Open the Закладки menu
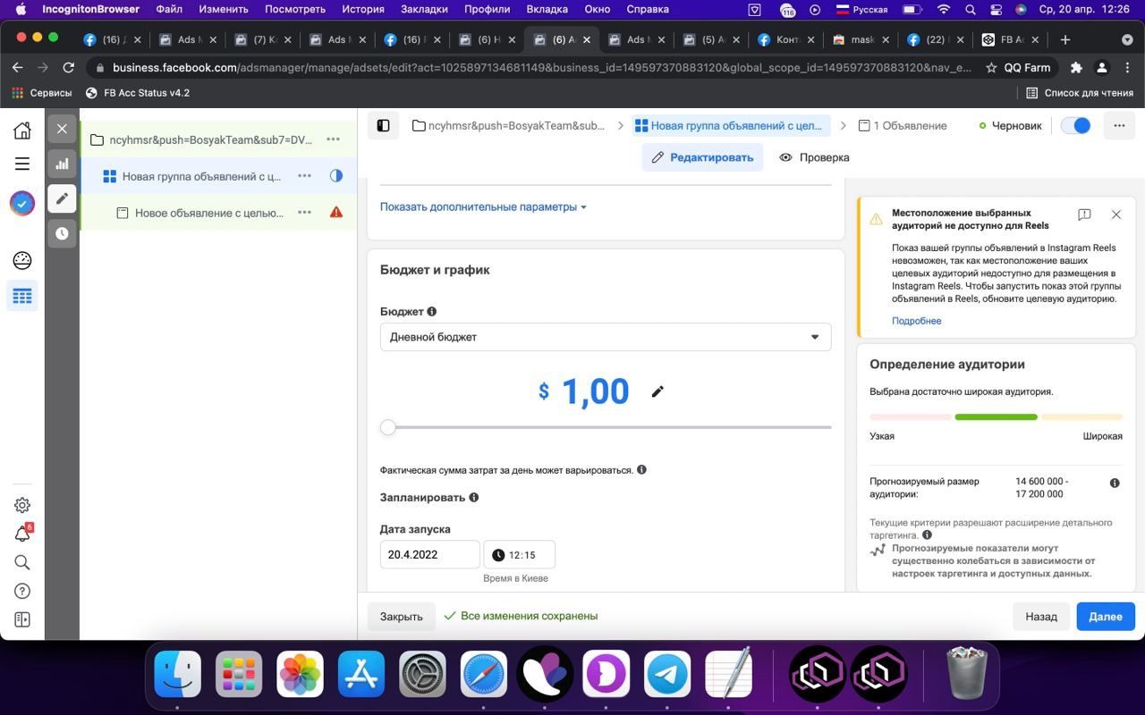 (424, 9)
